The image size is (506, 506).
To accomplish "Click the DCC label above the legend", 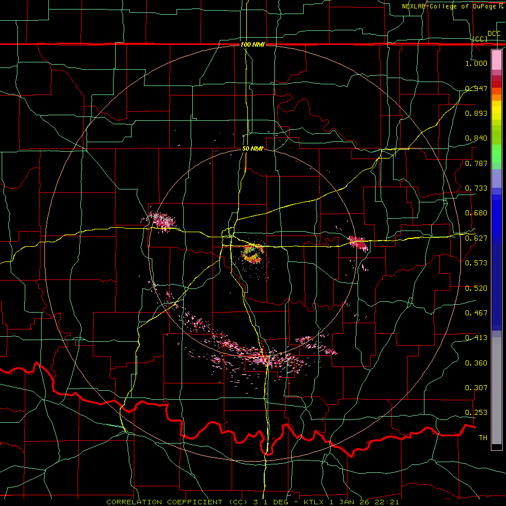I will (494, 34).
